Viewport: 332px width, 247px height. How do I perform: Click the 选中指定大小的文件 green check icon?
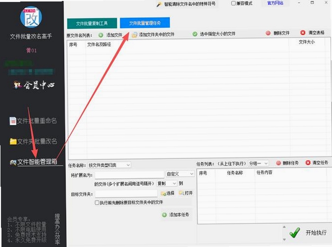click(x=195, y=34)
